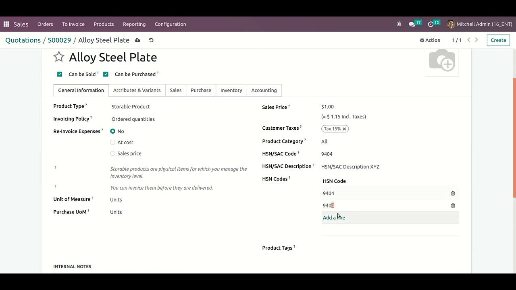Open the Configuration menu
Image resolution: width=516 pixels, height=290 pixels.
[x=170, y=24]
